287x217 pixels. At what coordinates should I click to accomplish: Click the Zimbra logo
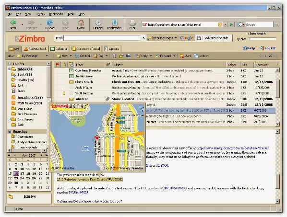(x=30, y=38)
